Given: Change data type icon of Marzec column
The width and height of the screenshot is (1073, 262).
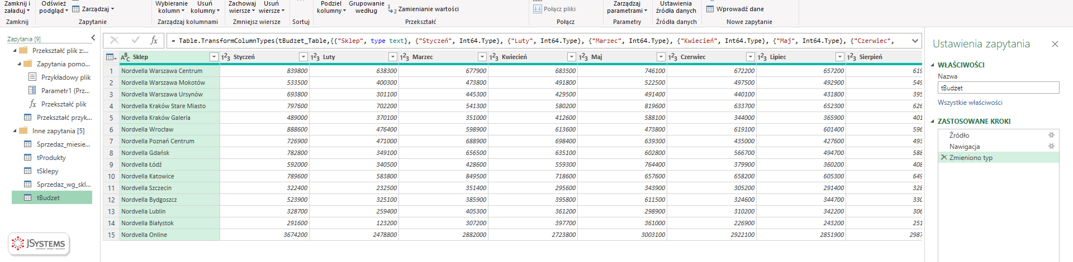Looking at the screenshot, I should pyautogui.click(x=405, y=57).
